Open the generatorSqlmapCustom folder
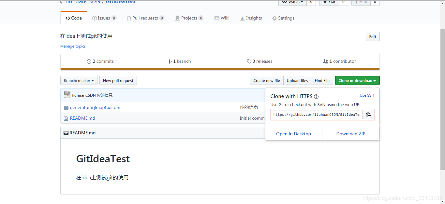Viewport: 445px width, 204px height. (x=95, y=107)
